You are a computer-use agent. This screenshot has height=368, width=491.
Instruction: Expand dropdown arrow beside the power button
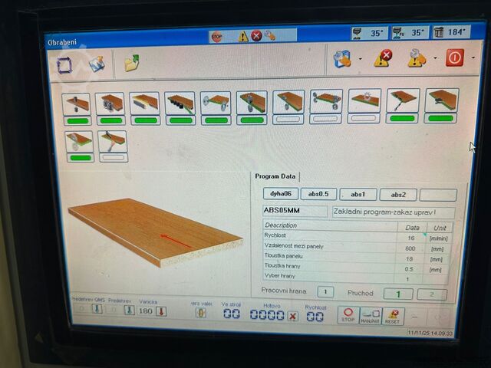[473, 58]
